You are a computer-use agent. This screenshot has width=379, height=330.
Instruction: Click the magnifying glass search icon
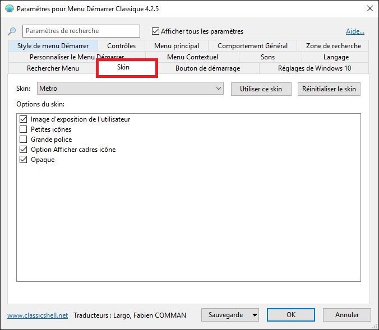tap(12, 31)
